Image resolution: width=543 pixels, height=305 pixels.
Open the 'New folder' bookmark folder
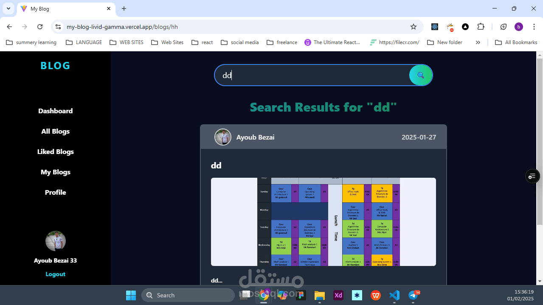coord(445,42)
